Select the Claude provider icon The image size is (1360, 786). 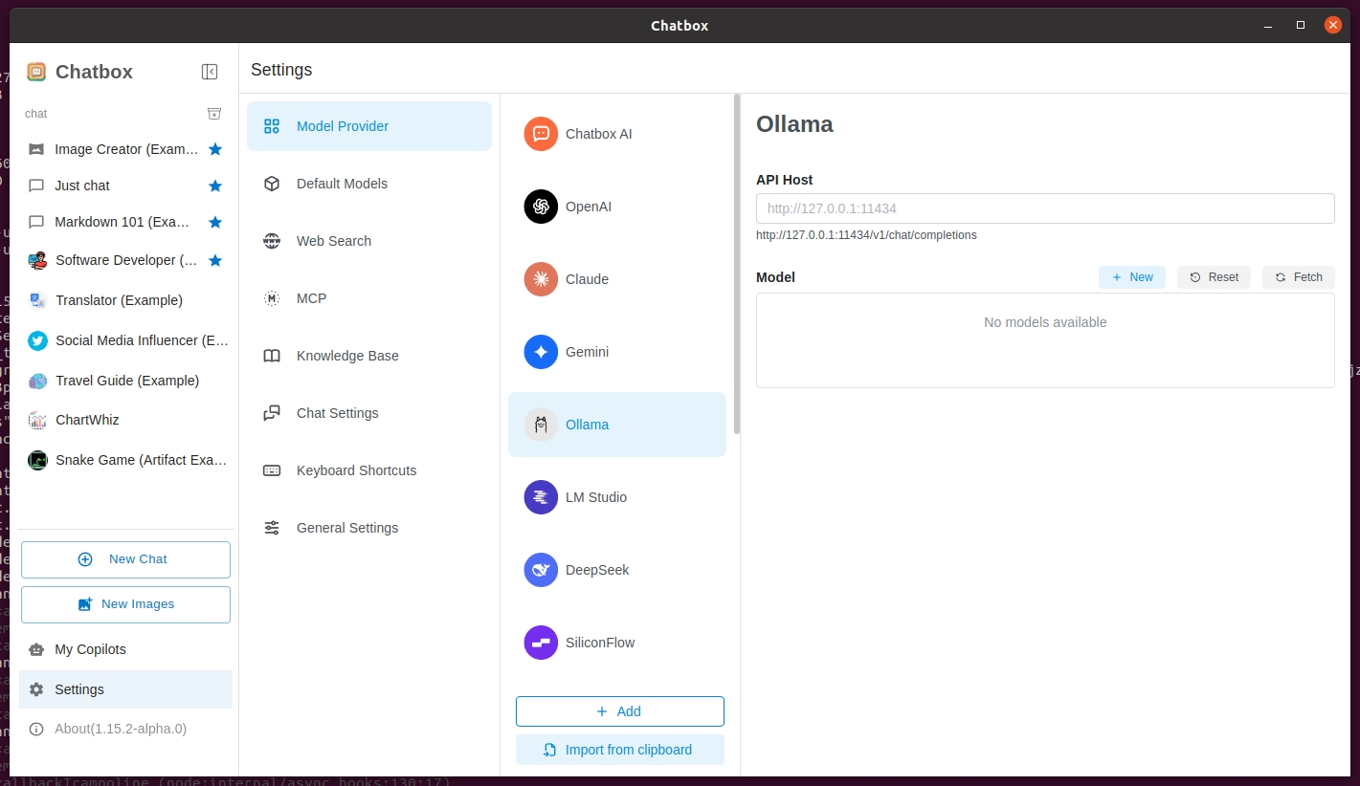click(541, 279)
